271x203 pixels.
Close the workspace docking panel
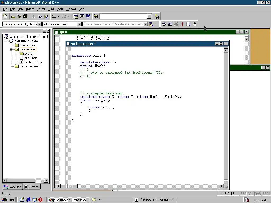[48, 31]
